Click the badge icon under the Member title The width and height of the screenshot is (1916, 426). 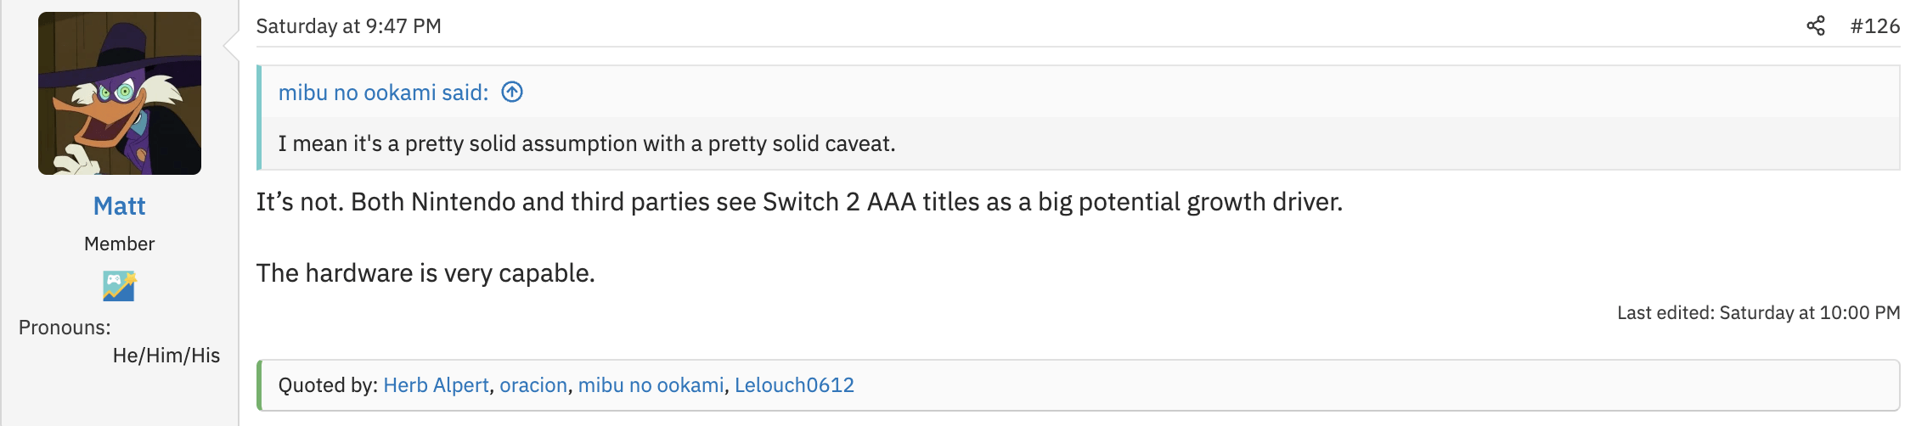[x=119, y=286]
